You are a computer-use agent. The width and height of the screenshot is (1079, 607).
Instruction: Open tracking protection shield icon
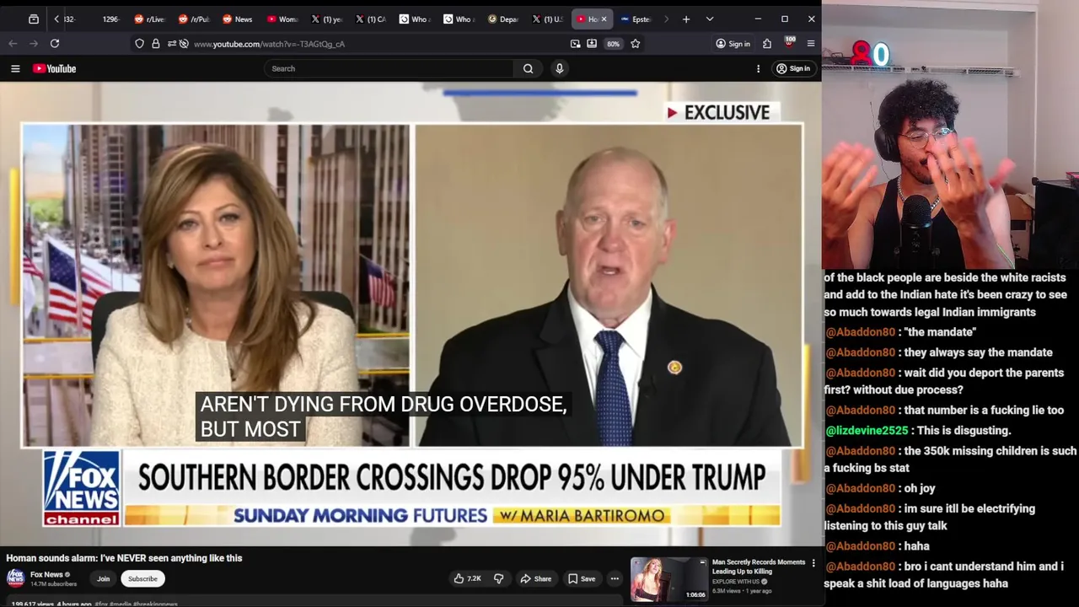139,44
